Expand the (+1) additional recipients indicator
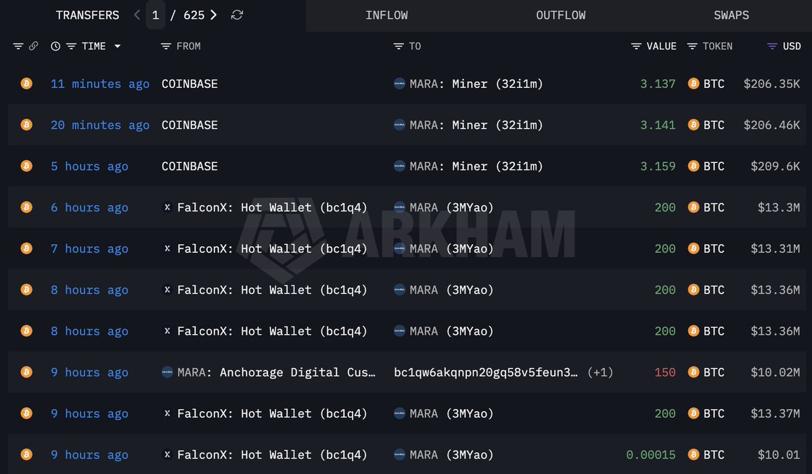Viewport: 812px width, 474px height. (600, 373)
